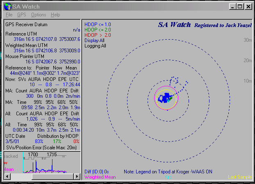Click the 1715 time marker on error chart
Image resolution: width=255 pixels, height=184 pixels.
[x=52, y=155]
